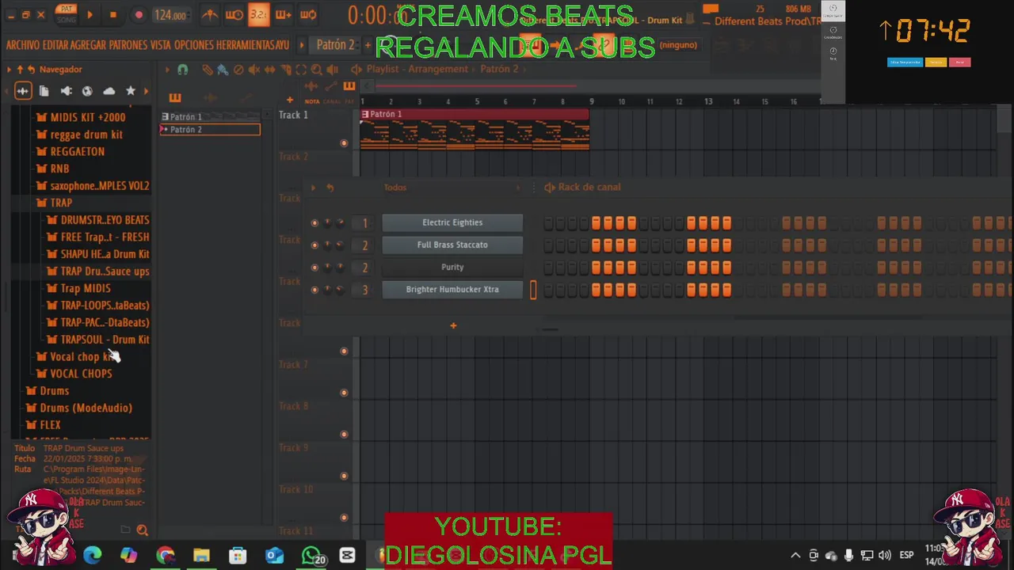Expand MIDIS KIT +2000 folder

80,117
